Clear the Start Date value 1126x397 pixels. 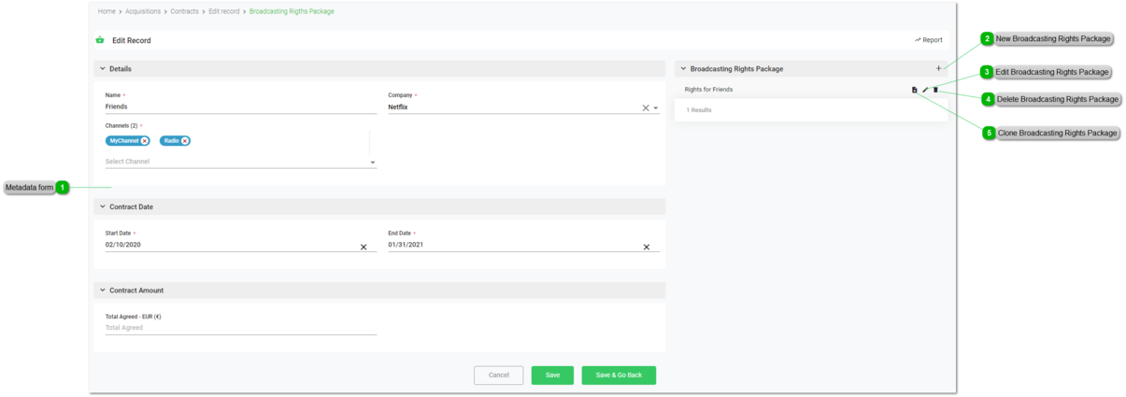coord(363,248)
